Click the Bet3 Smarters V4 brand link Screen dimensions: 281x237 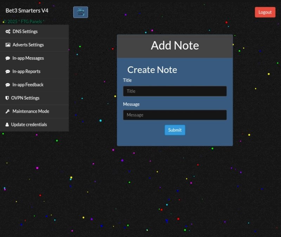(27, 11)
